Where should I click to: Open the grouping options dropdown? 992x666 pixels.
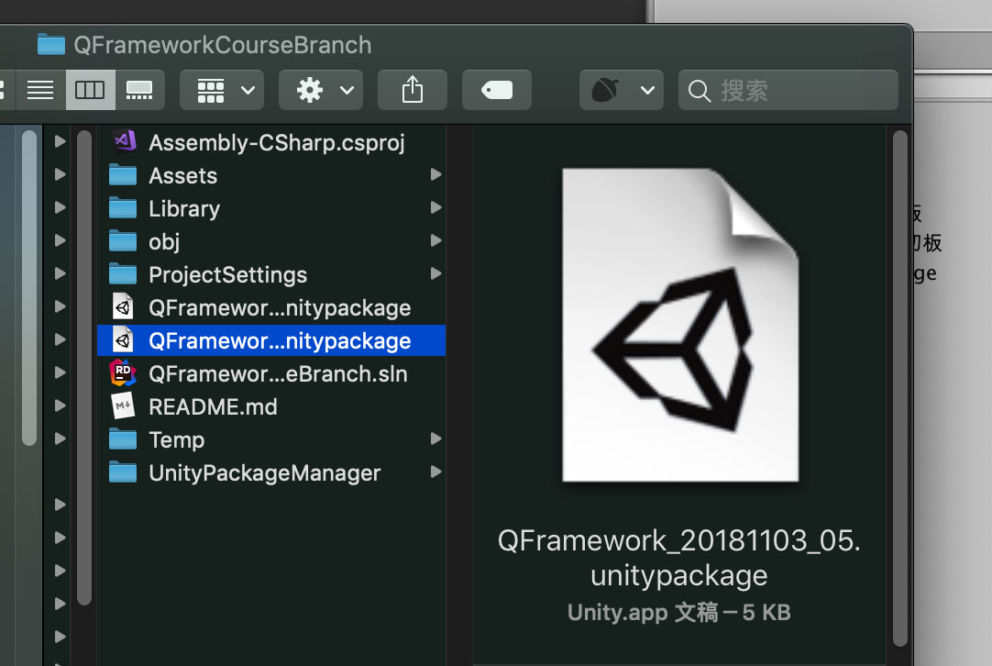tap(221, 89)
